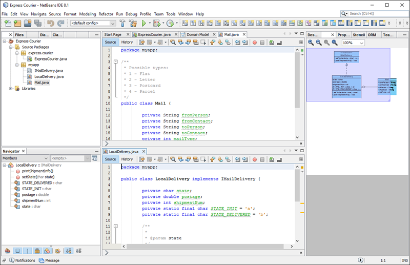Toggle Fully Qualified Names in Navigator
Screen dimensions: 410x265
(58, 251)
